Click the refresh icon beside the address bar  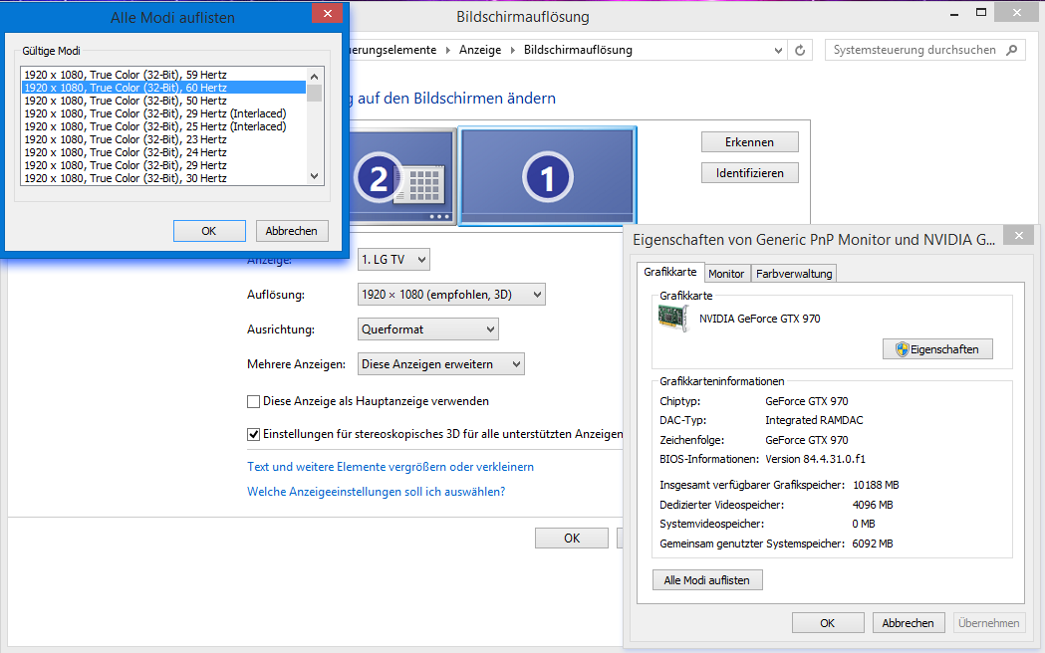[x=800, y=50]
